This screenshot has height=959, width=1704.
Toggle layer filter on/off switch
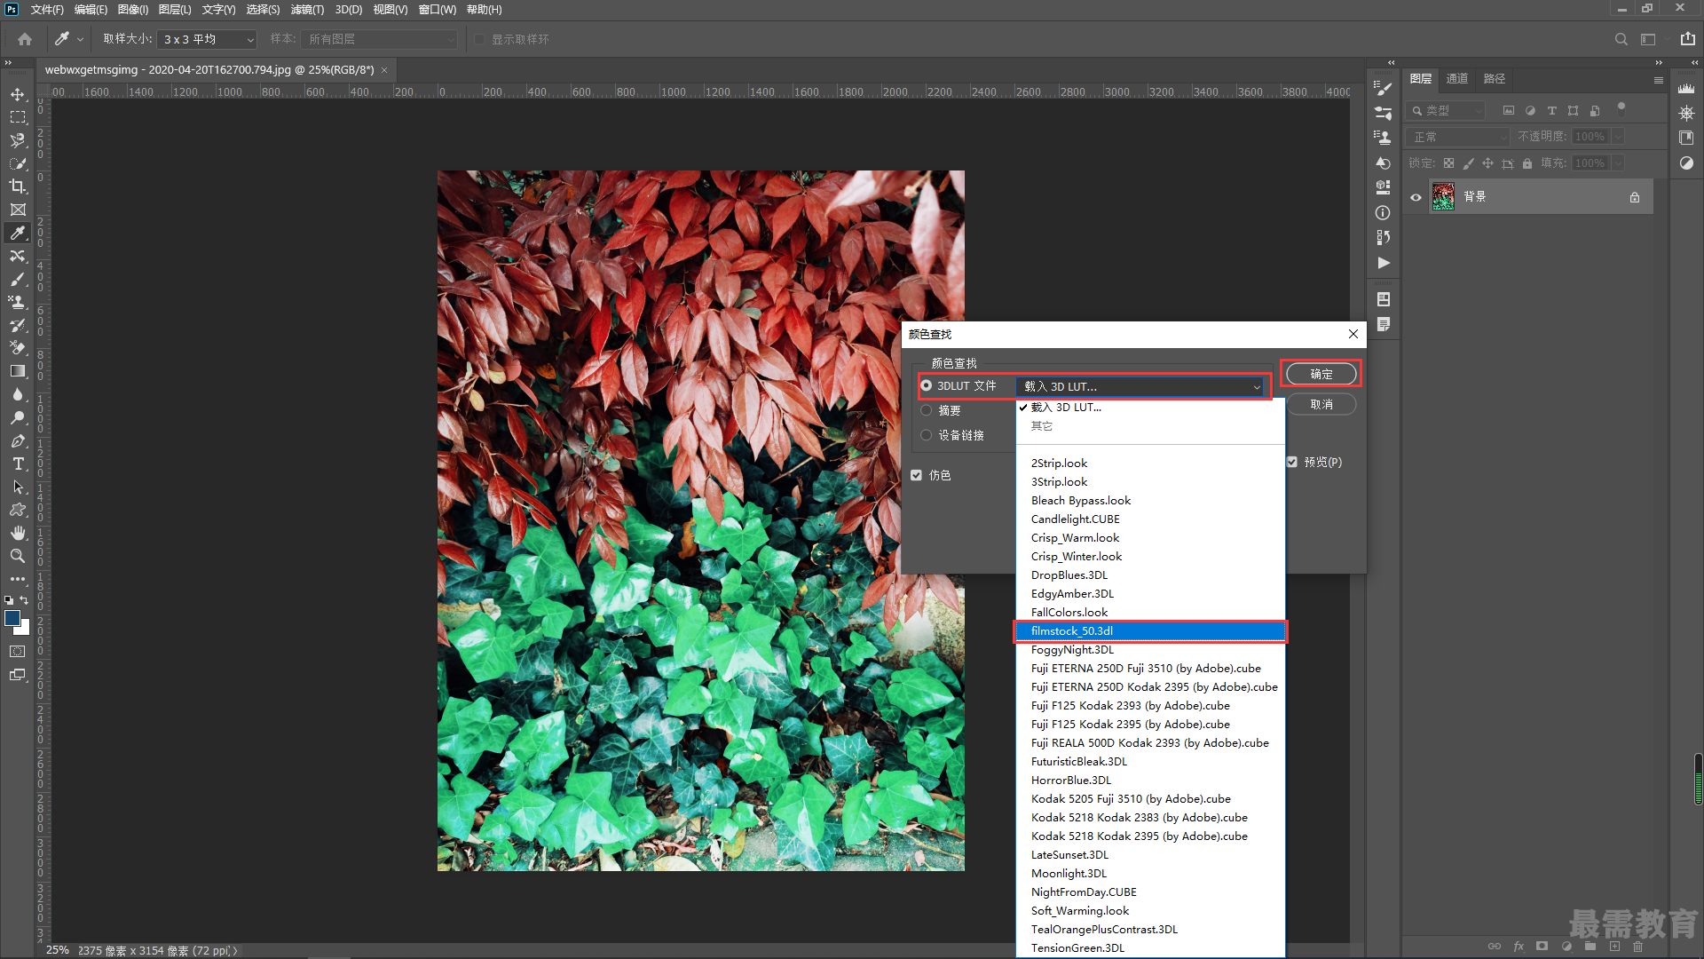click(x=1621, y=109)
